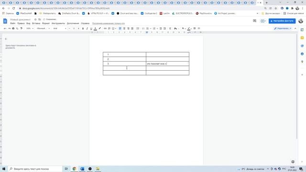Select the Paint format roller
Screen dimensions: 306x172
click(22, 29)
